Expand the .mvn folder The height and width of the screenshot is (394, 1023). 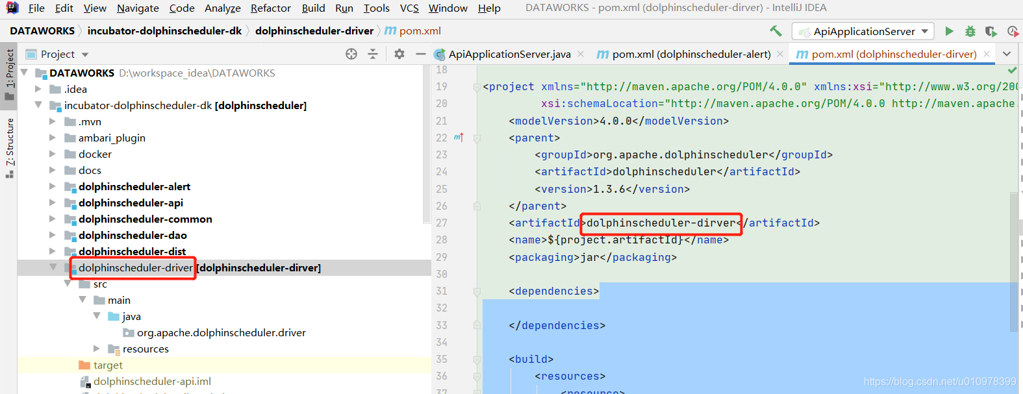point(53,121)
